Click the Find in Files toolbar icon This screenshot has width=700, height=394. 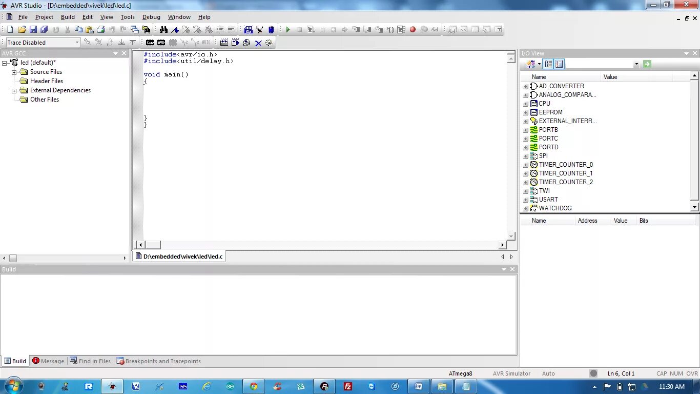[146, 30]
